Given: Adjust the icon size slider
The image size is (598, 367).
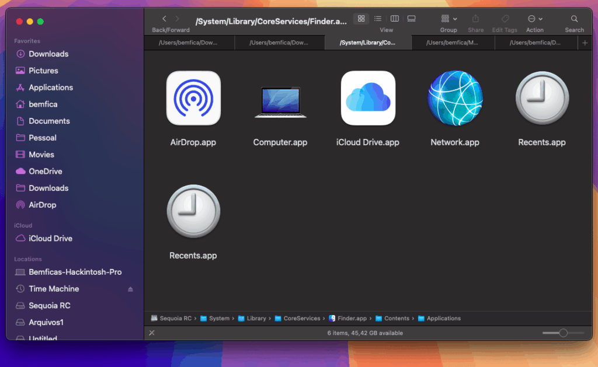Looking at the screenshot, I should coord(563,333).
